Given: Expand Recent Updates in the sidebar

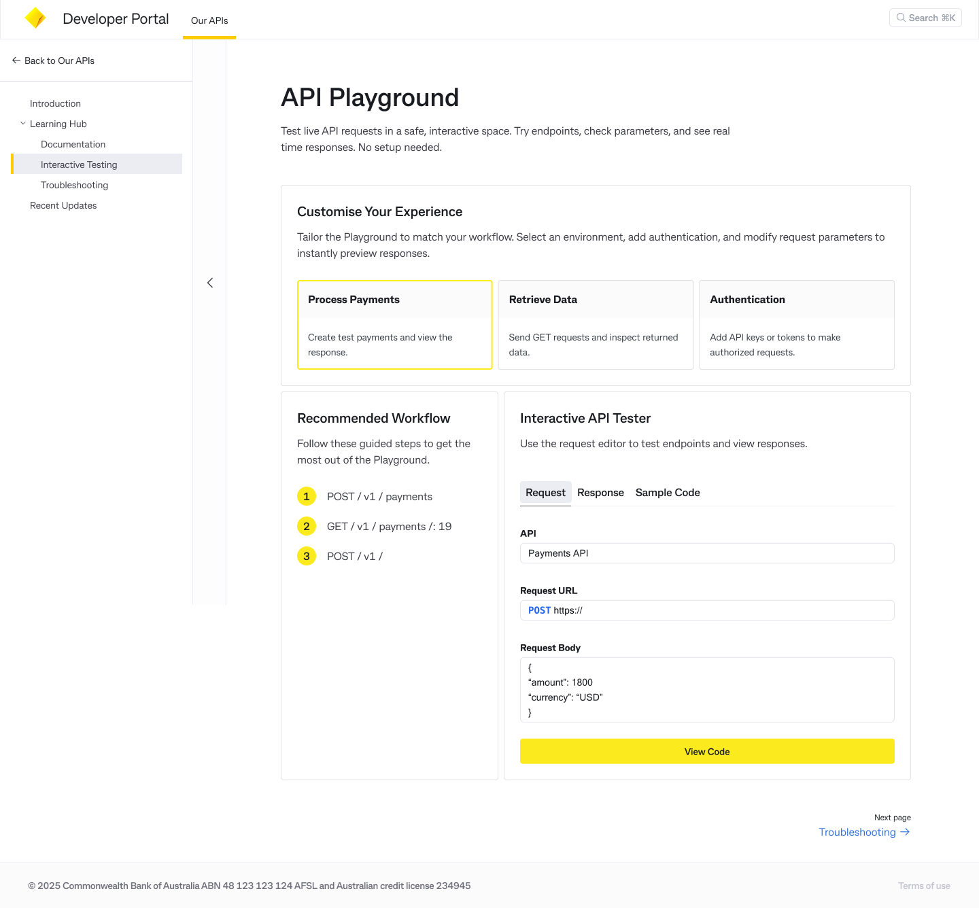Looking at the screenshot, I should pyautogui.click(x=63, y=205).
